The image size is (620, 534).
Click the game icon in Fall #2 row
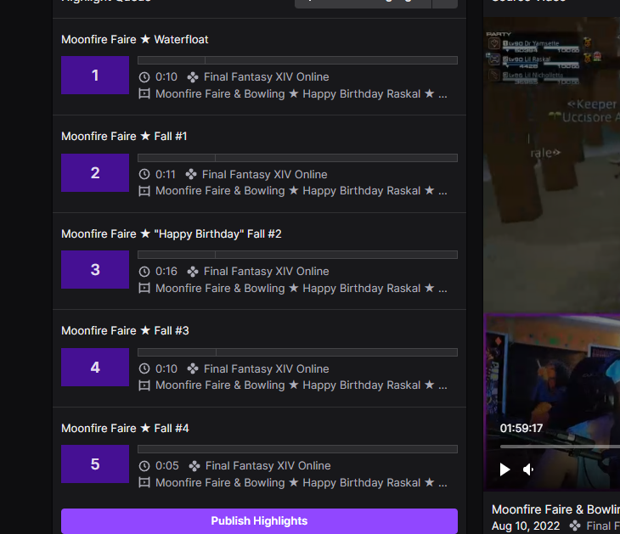193,272
